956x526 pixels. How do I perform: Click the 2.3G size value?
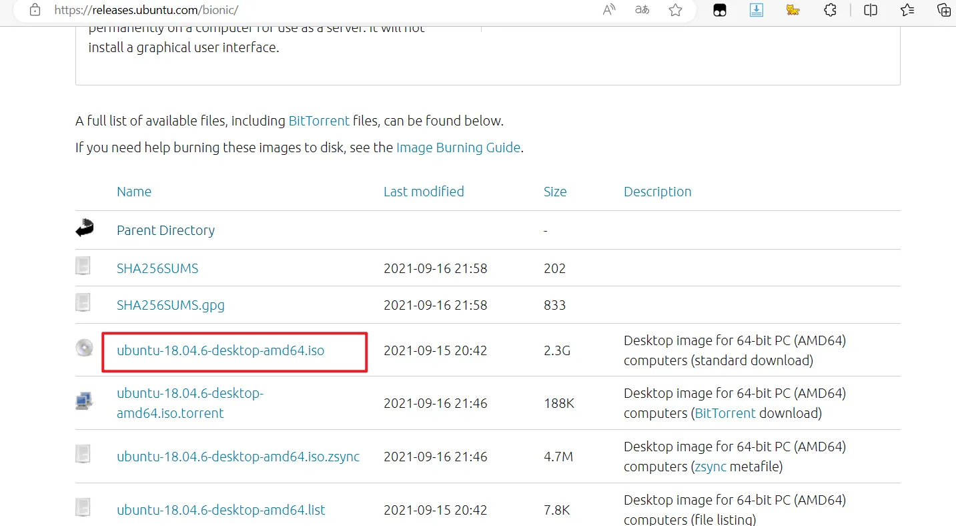pyautogui.click(x=557, y=350)
